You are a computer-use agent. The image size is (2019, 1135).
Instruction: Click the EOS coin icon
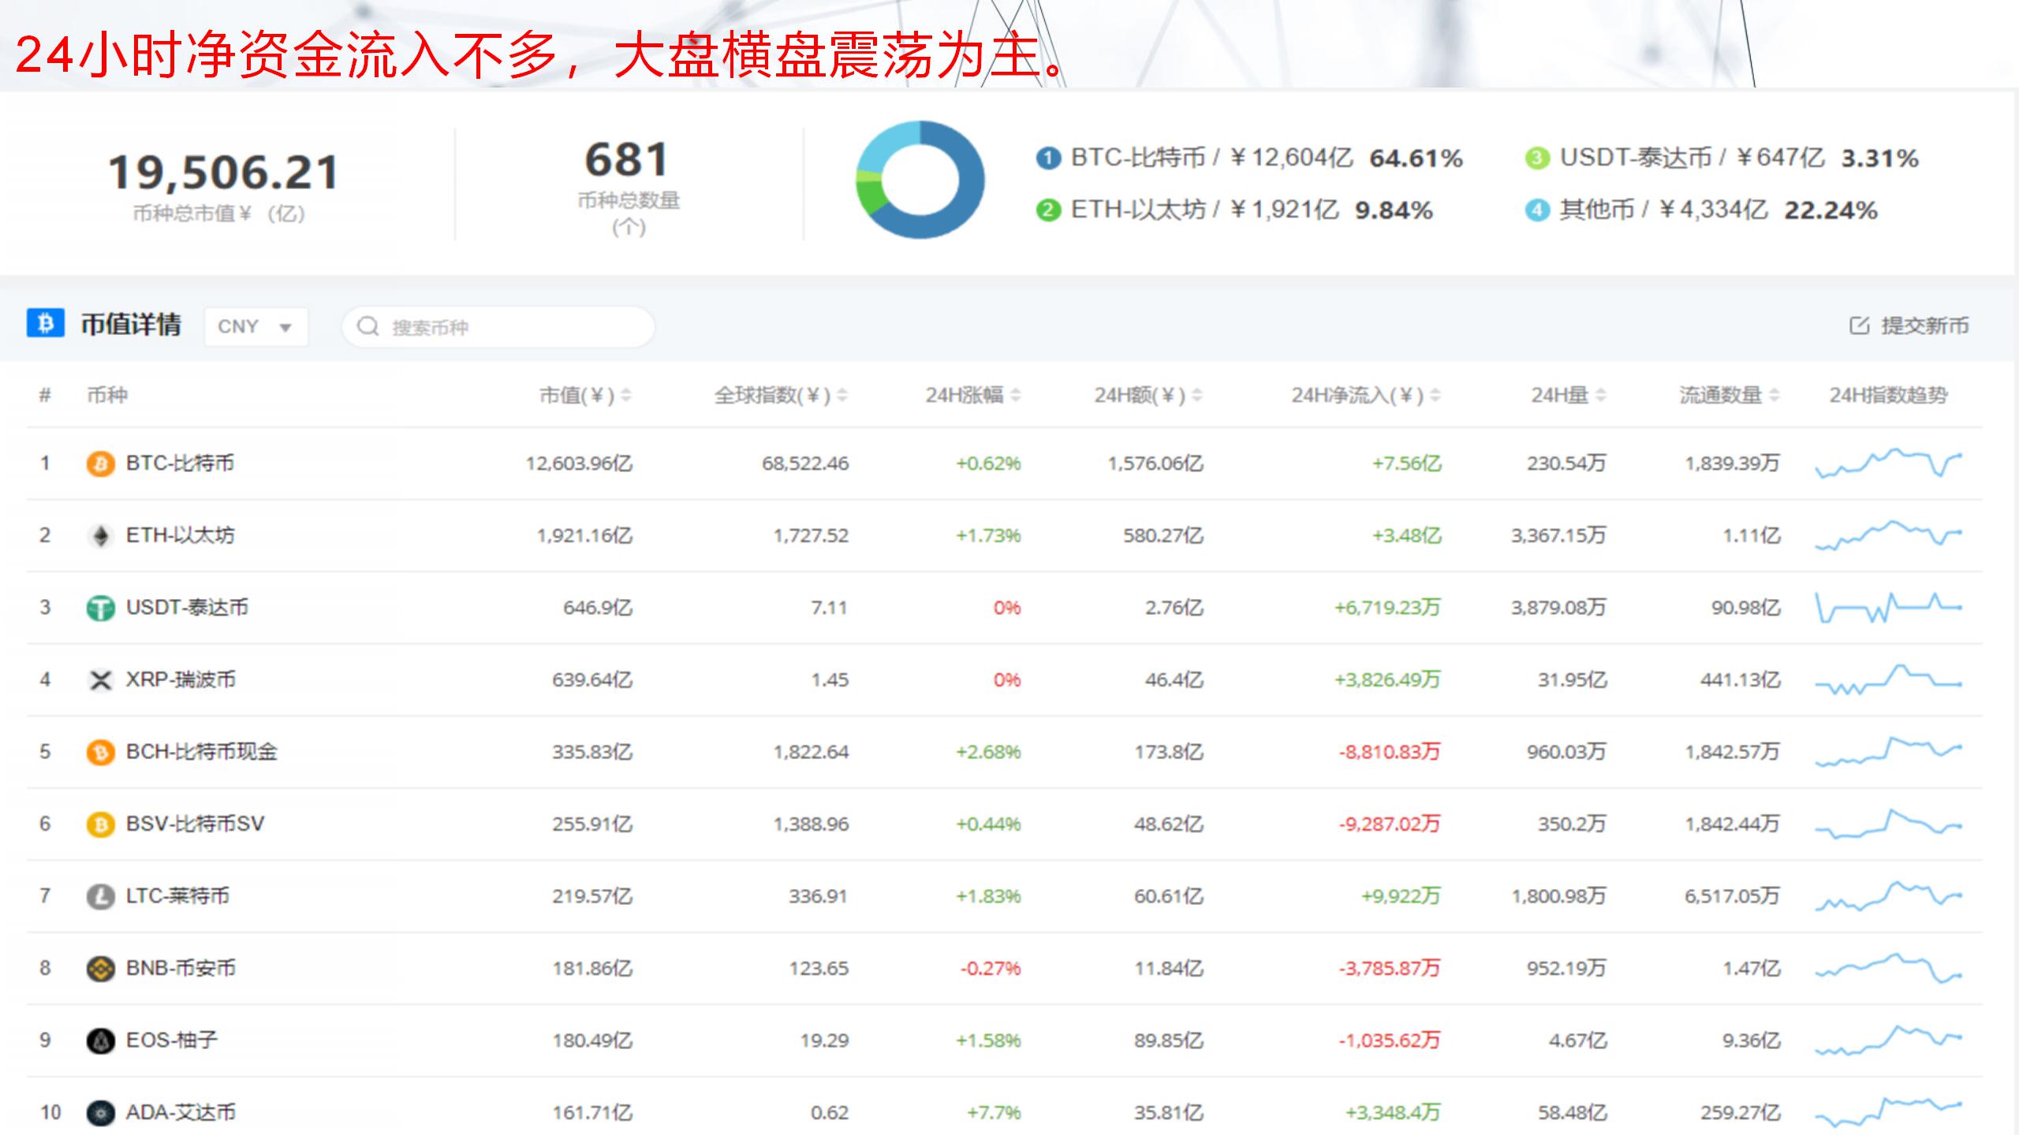[x=100, y=1041]
